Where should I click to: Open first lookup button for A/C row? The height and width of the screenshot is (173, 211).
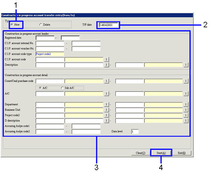click(x=106, y=94)
